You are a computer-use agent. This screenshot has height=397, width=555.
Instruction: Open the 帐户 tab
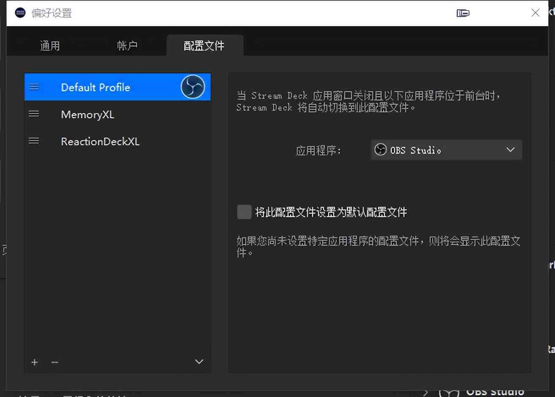click(x=127, y=46)
